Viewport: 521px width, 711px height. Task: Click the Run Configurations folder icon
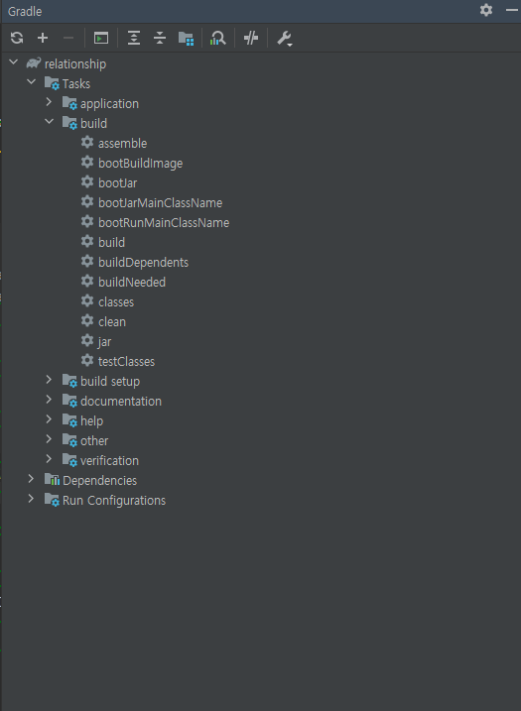coord(52,500)
